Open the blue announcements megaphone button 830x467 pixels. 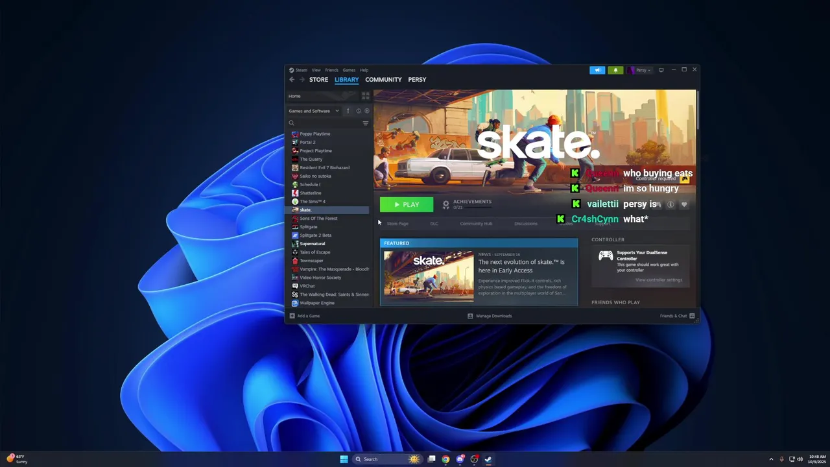[597, 70]
